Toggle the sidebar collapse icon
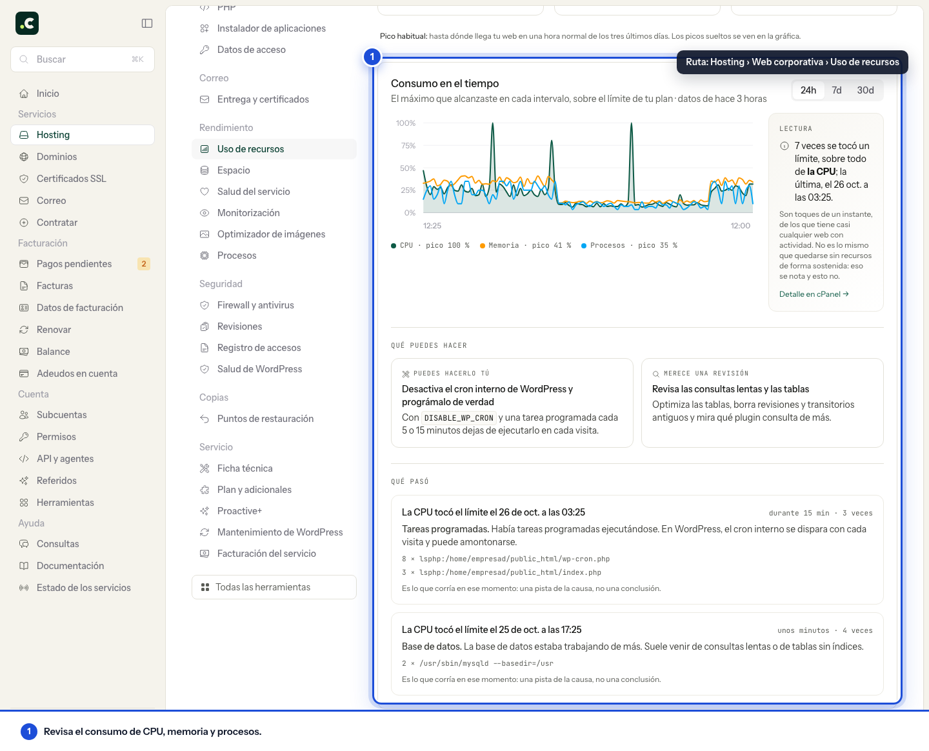The height and width of the screenshot is (751, 929). 147,23
